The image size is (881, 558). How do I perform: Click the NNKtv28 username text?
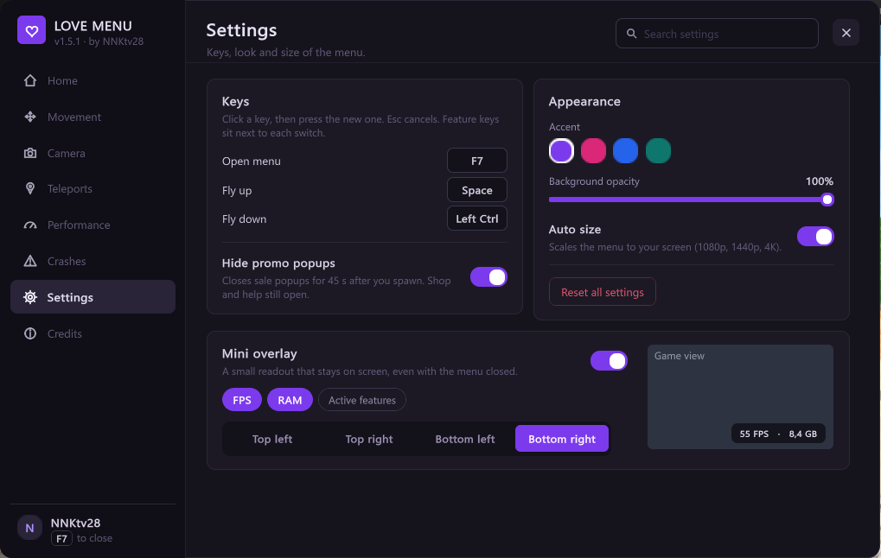pos(76,523)
